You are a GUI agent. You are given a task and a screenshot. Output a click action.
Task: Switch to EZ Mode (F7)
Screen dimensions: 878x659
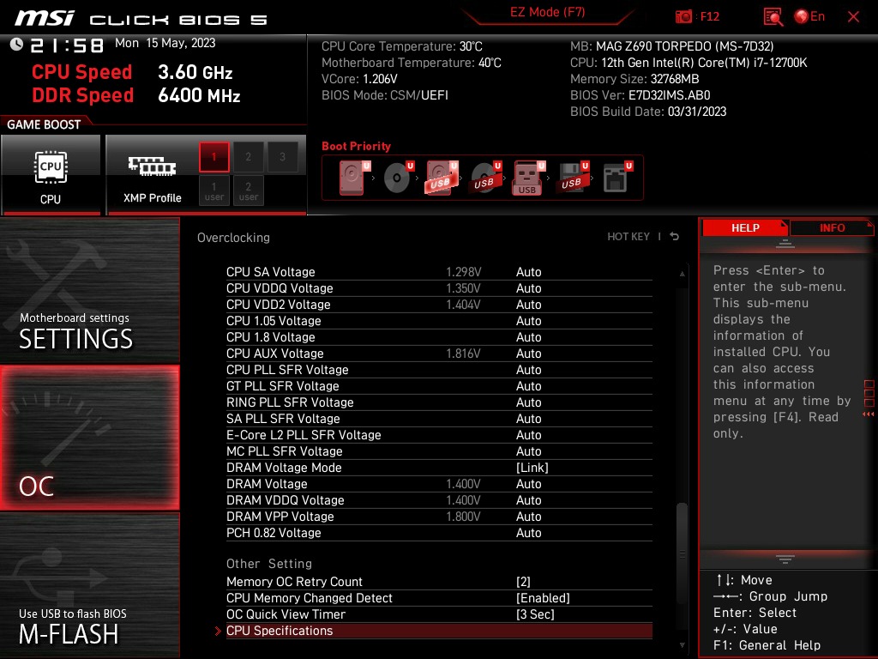[x=547, y=12]
